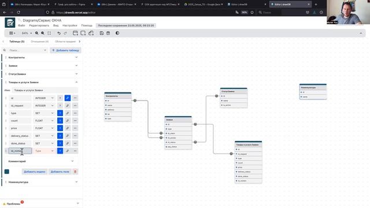This screenshot has height=208, width=370.
Task: Open more options for the delivery_status field
Action: [x=75, y=136]
